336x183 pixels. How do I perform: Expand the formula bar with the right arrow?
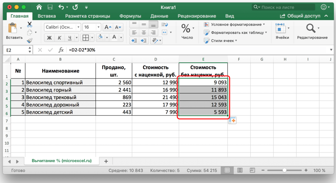tap(331, 50)
